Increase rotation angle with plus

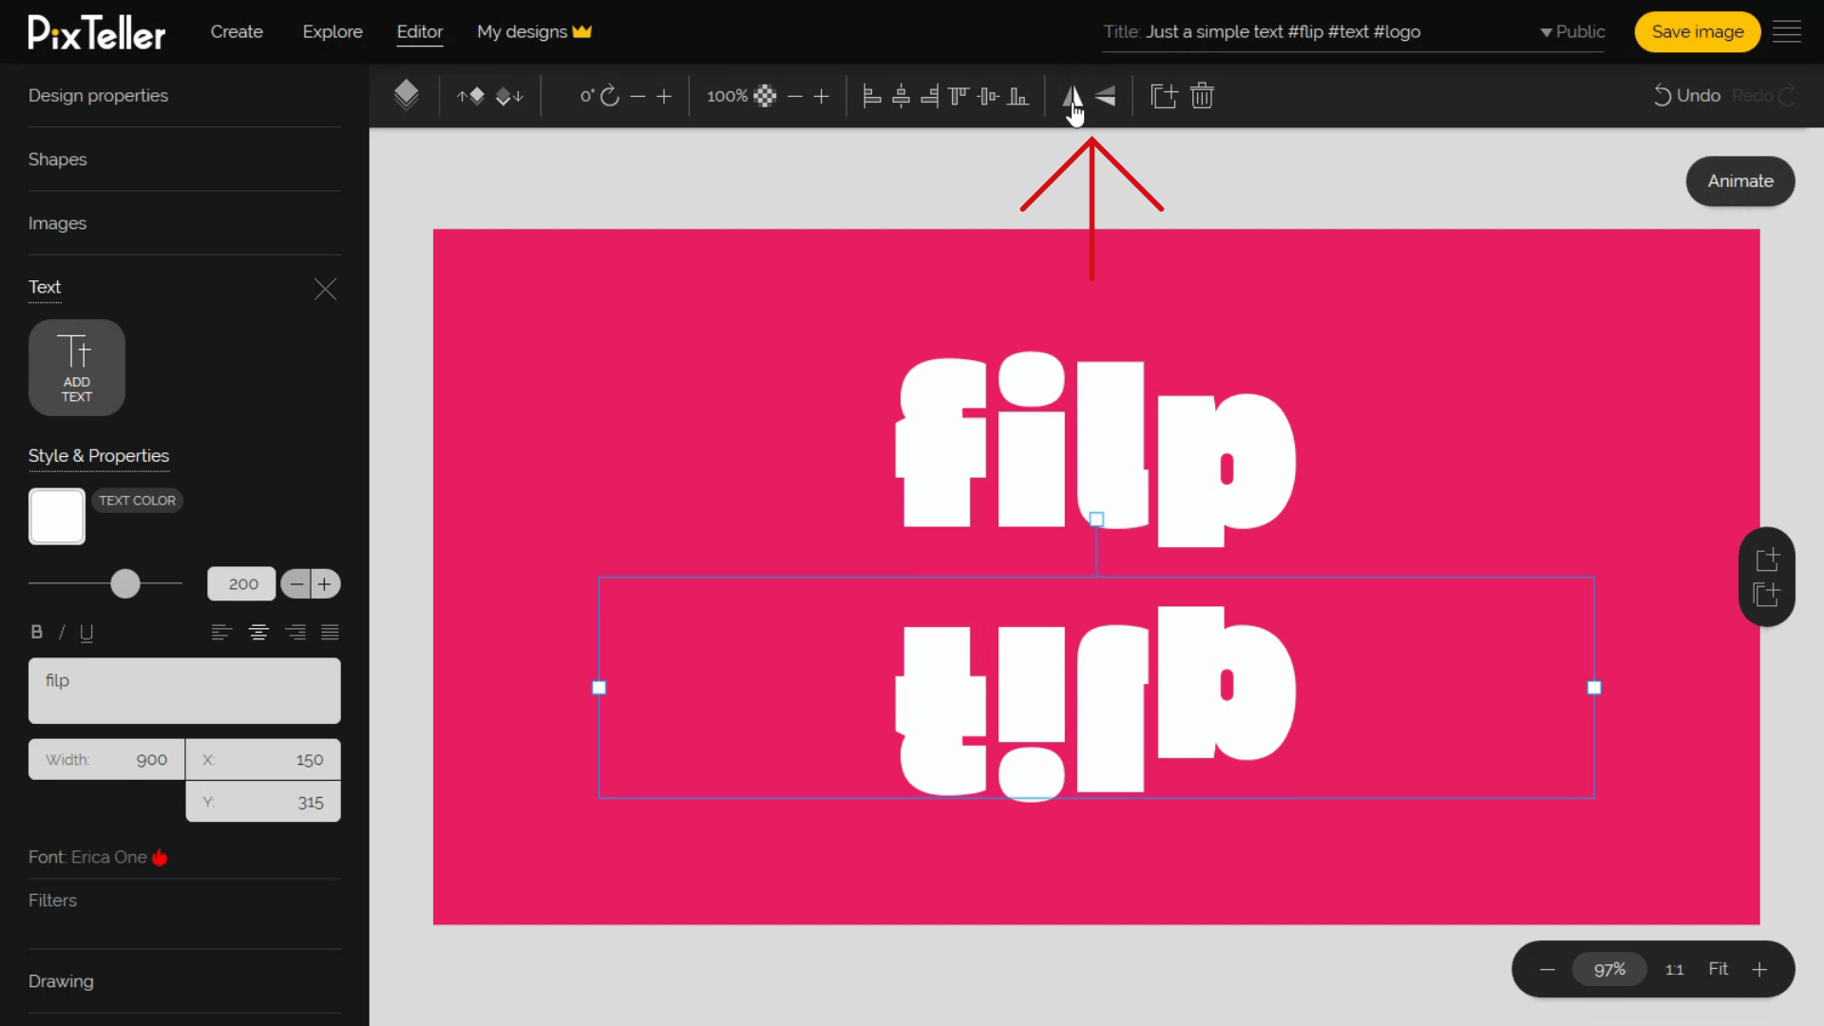664,96
